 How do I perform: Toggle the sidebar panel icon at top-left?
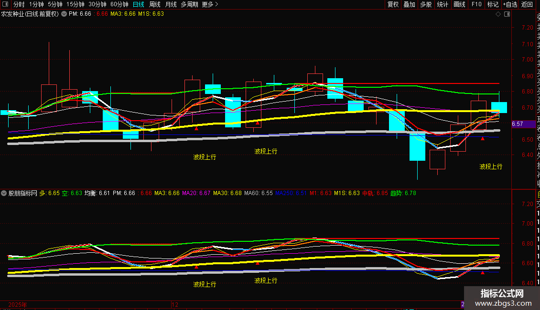(5, 4)
